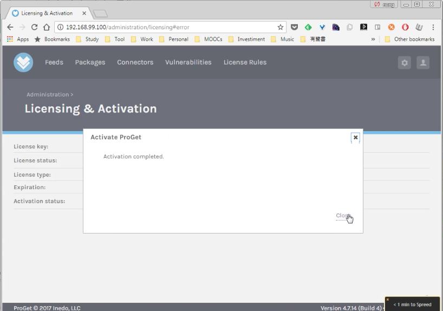Open the user account icon
443x311 pixels.
423,62
